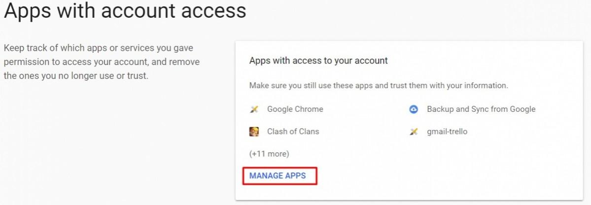
Task: Click the word 'Clans' in the game entry
Action: (x=308, y=132)
